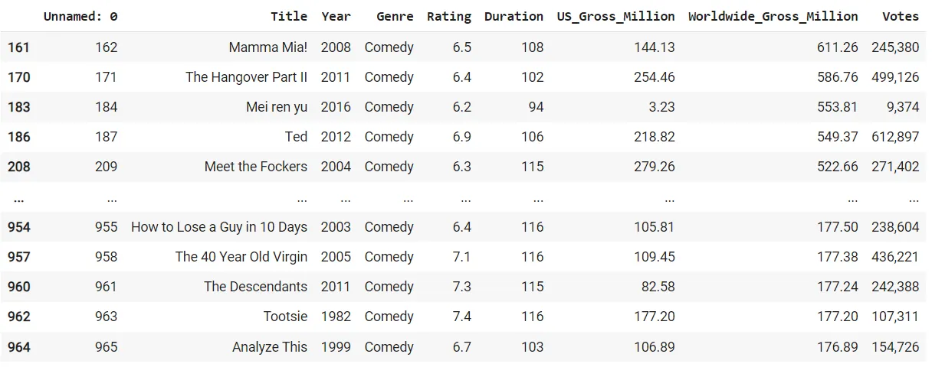Click the US_Gross_Million column header
The image size is (932, 367).
point(615,16)
